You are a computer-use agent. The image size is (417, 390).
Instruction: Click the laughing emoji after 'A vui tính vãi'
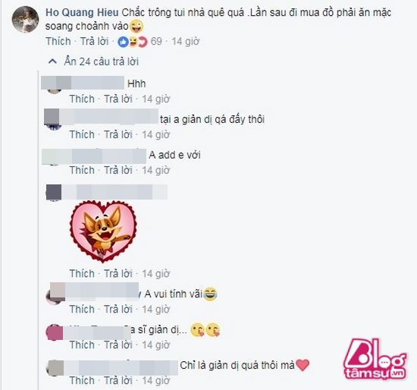click(x=210, y=294)
